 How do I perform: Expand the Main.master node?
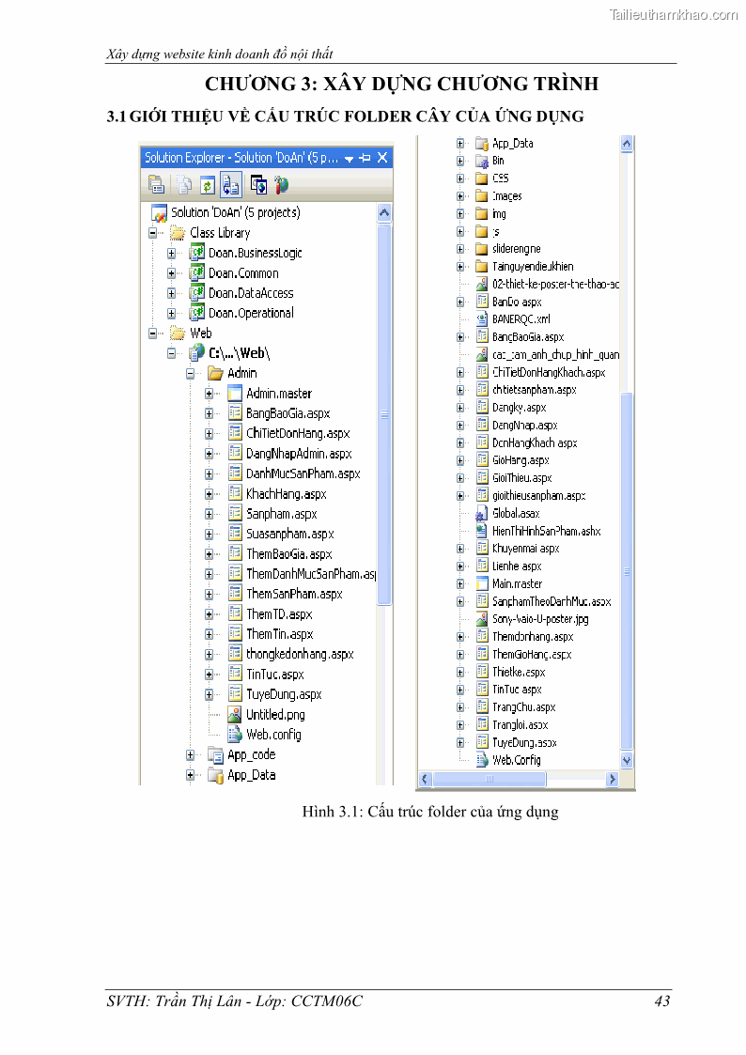[460, 584]
